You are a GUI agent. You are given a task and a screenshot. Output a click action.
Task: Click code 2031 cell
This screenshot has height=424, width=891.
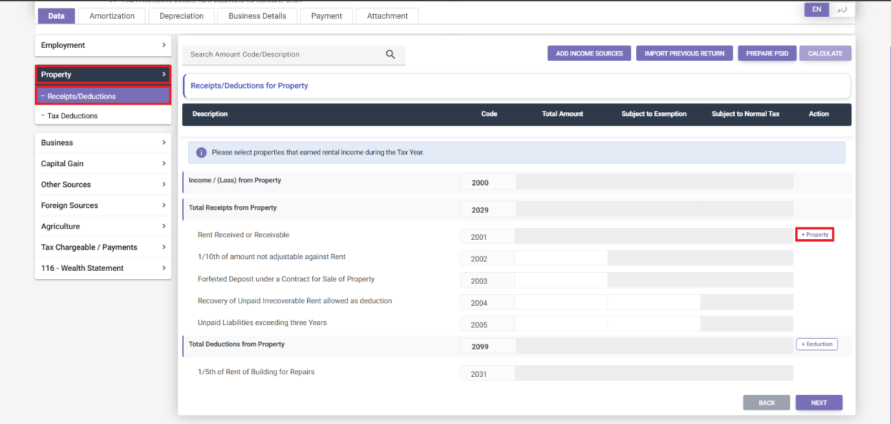[x=488, y=374]
